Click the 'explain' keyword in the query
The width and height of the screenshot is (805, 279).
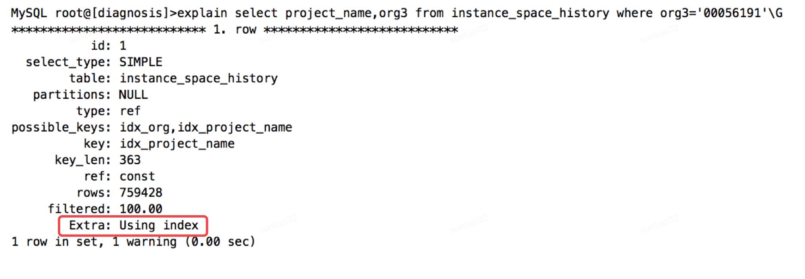[x=202, y=13]
